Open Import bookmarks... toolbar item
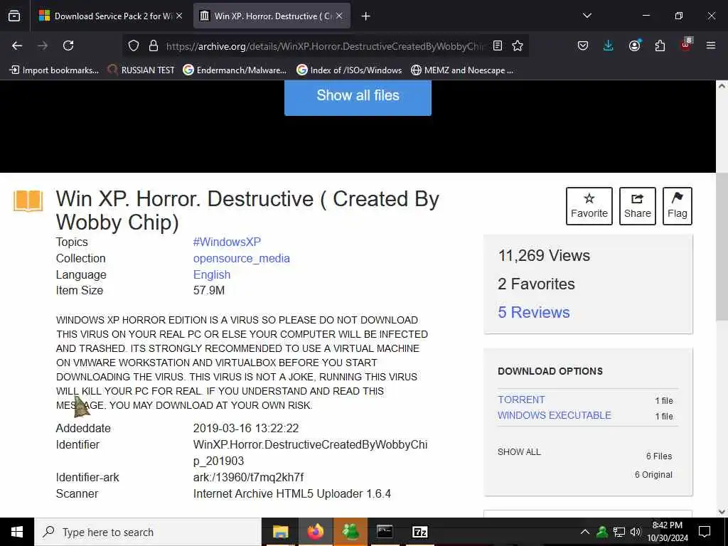 tap(54, 70)
